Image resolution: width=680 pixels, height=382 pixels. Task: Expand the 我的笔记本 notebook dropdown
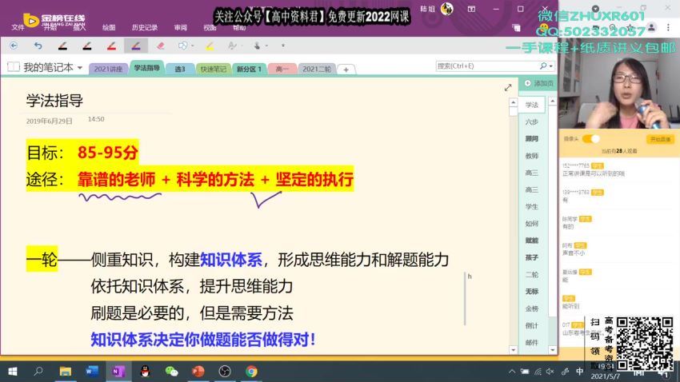(80, 68)
